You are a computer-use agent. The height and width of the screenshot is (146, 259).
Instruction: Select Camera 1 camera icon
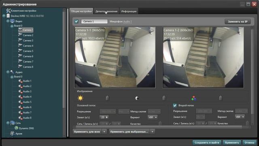coord(20,30)
